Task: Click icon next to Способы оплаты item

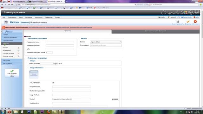Action: pos(18,56)
